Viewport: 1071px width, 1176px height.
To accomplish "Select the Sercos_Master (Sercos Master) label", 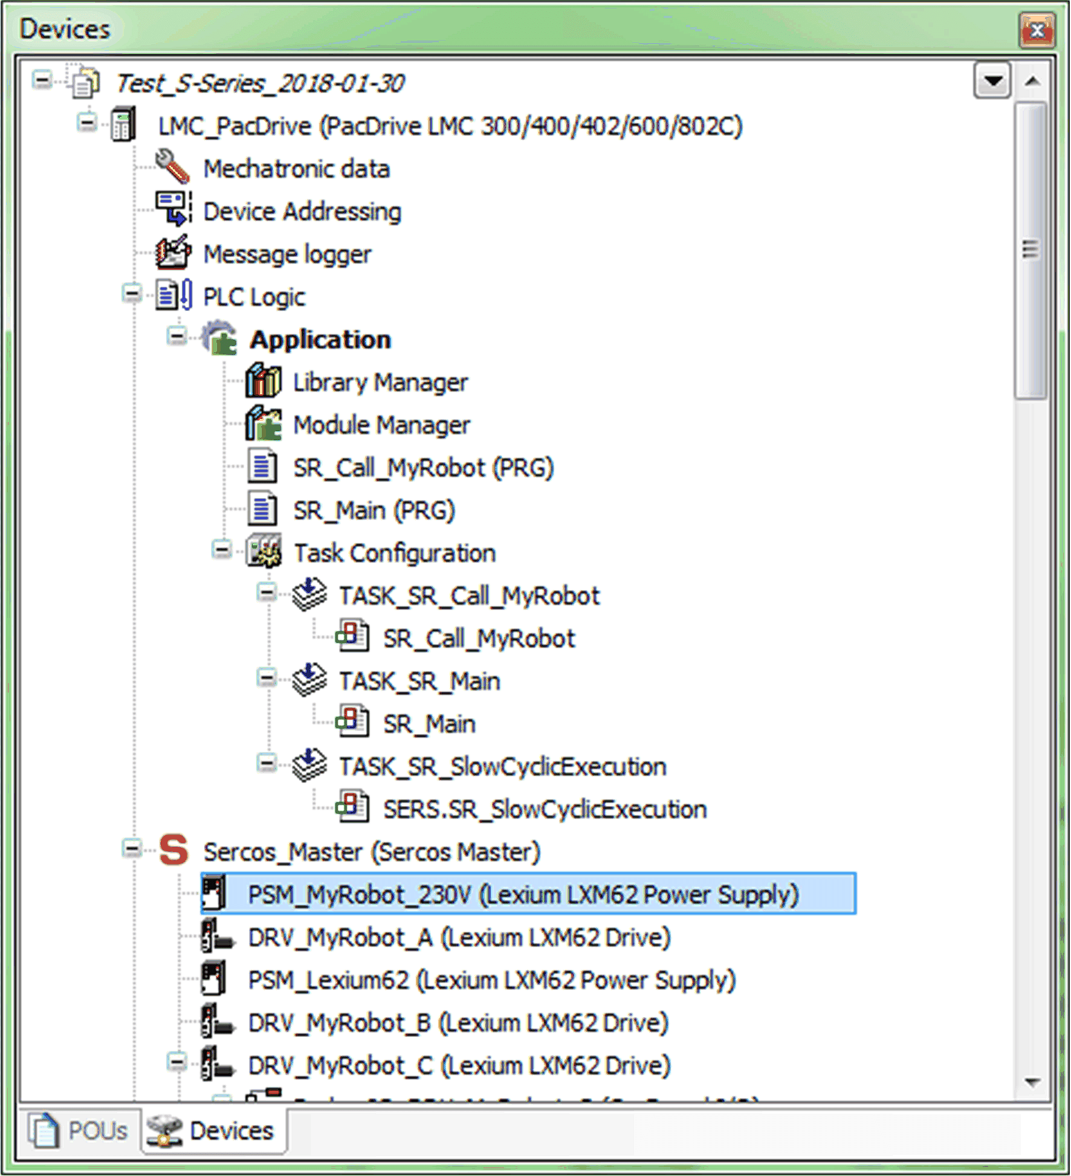I will tap(372, 851).
